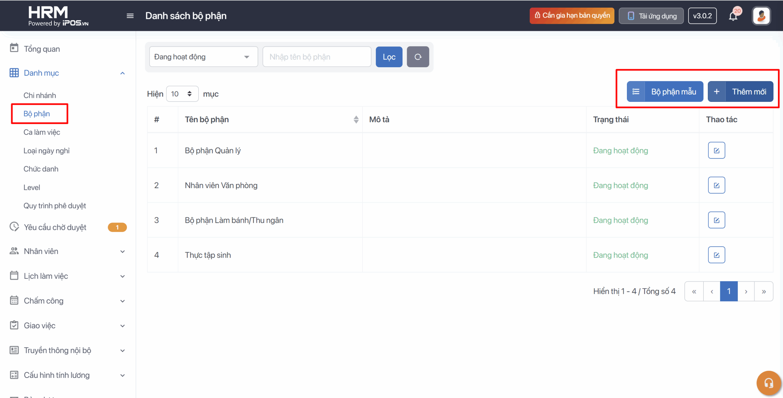Click the hamburger menu icon
The height and width of the screenshot is (398, 783).
point(130,16)
